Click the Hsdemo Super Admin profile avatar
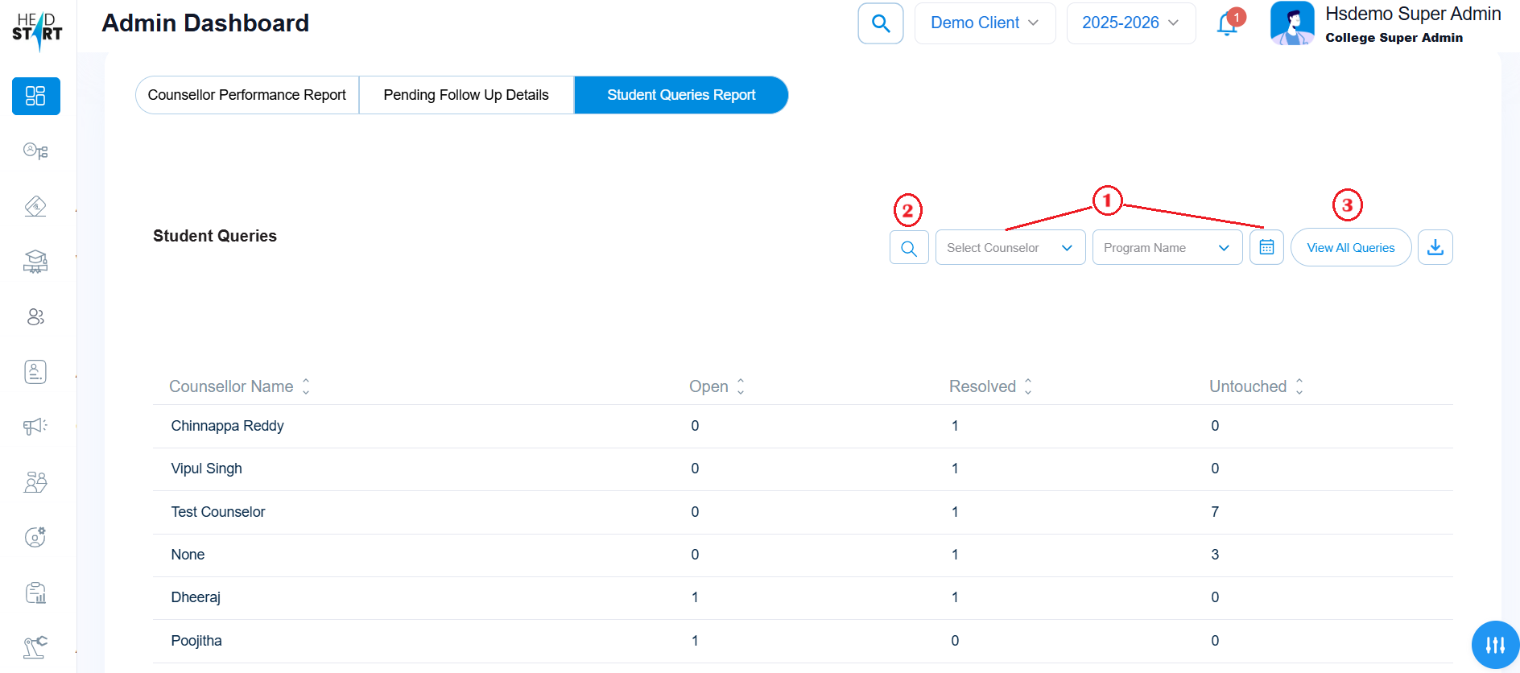Viewport: 1520px width, 673px height. 1291,23
